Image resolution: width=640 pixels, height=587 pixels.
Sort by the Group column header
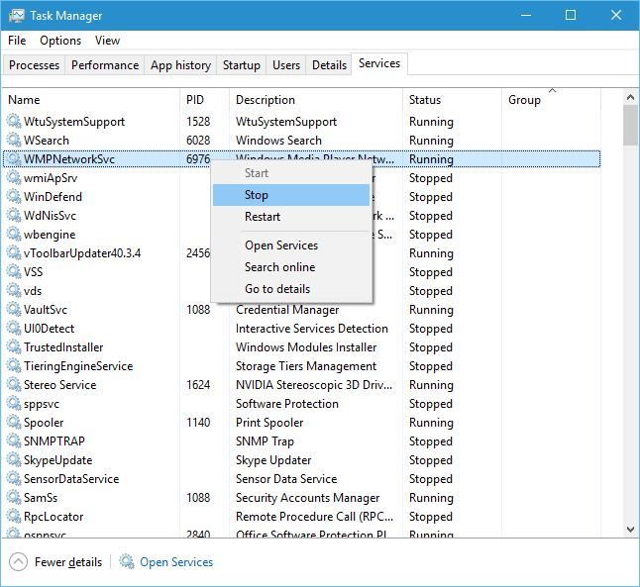coord(551,100)
